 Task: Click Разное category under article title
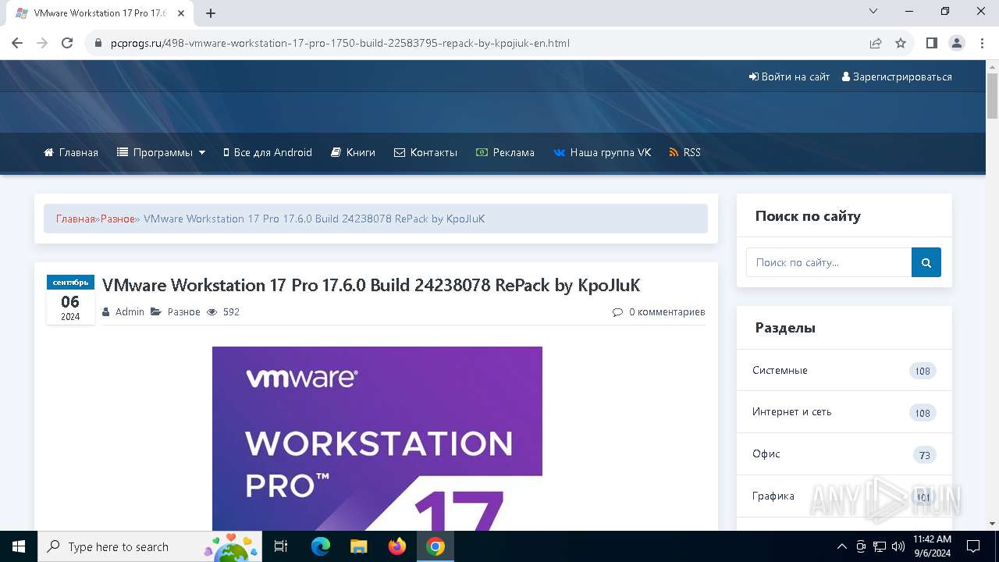(x=183, y=311)
